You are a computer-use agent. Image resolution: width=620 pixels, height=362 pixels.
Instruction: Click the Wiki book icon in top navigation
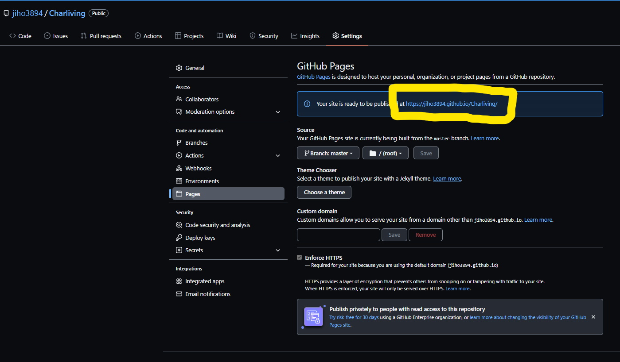pyautogui.click(x=220, y=36)
